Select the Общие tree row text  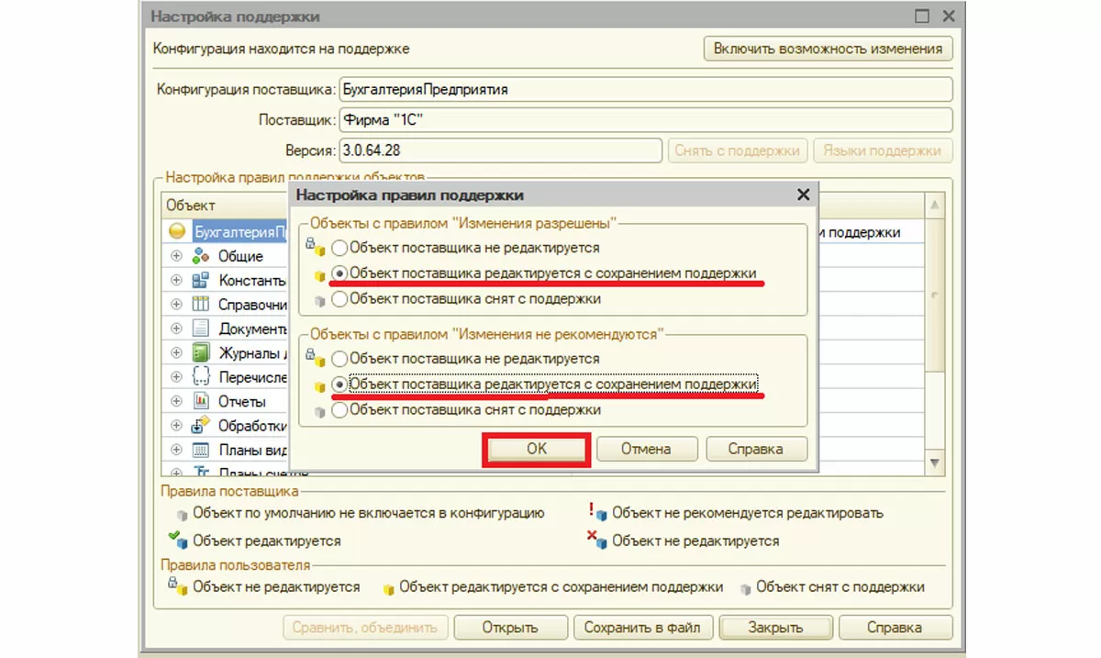point(240,256)
